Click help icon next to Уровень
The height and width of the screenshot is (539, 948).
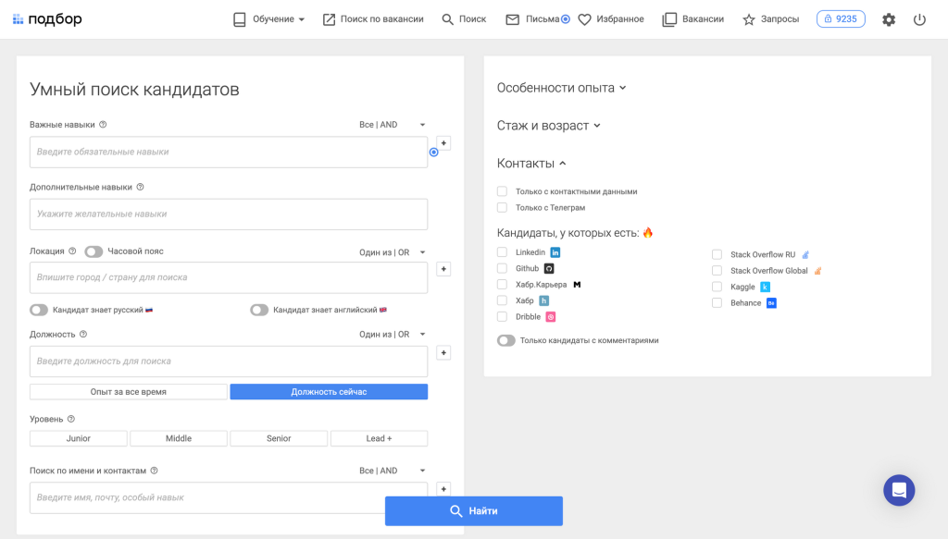pos(71,419)
